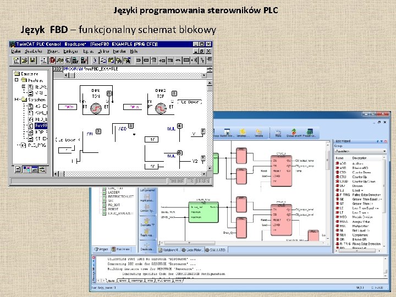Select the resources tab icon below the TwinCAT tree
This screenshot has width=396, height=297.
[42, 169]
